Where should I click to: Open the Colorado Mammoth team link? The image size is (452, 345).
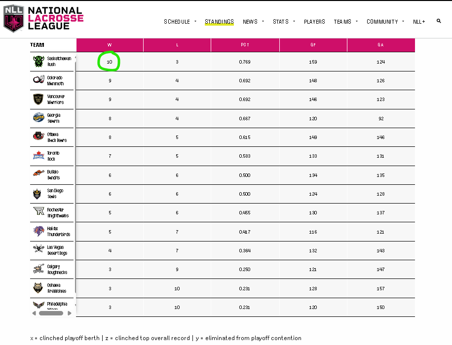tap(55, 81)
